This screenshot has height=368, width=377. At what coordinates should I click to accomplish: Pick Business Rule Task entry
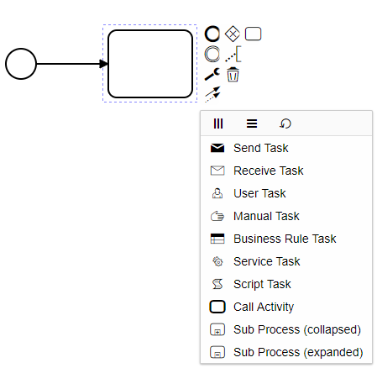pyautogui.click(x=286, y=239)
